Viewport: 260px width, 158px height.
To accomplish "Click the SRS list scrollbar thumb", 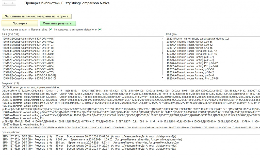I will click(162, 53).
